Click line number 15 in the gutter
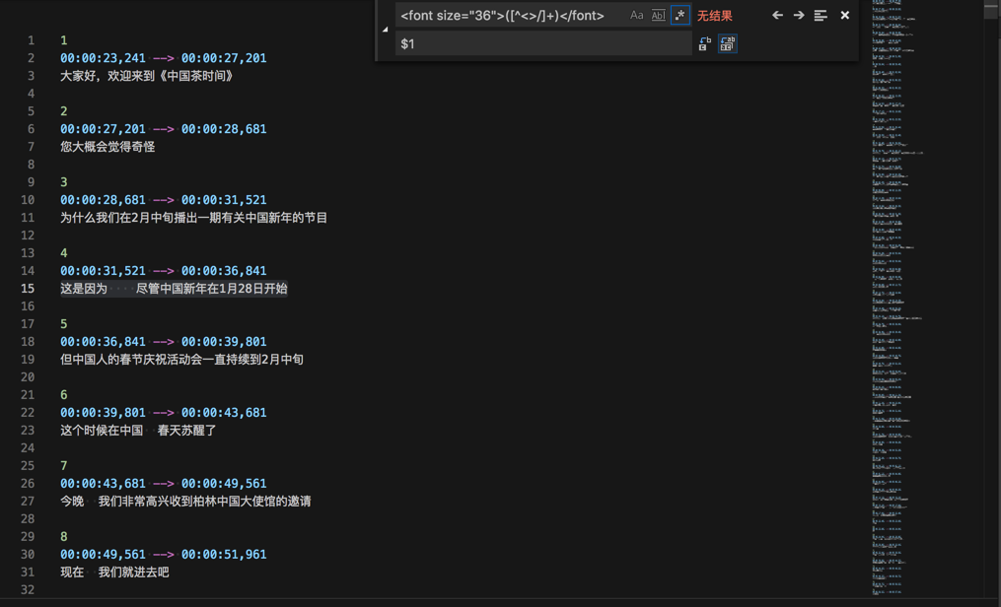This screenshot has height=607, width=1001. (x=28, y=289)
